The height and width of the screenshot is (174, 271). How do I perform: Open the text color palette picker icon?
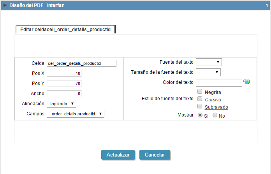tap(246, 82)
